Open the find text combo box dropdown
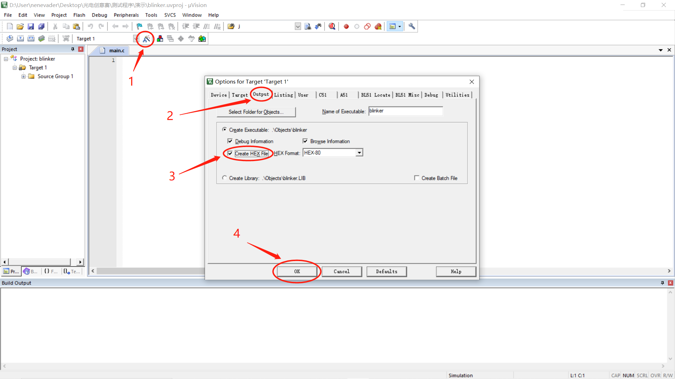The width and height of the screenshot is (675, 379). (298, 26)
